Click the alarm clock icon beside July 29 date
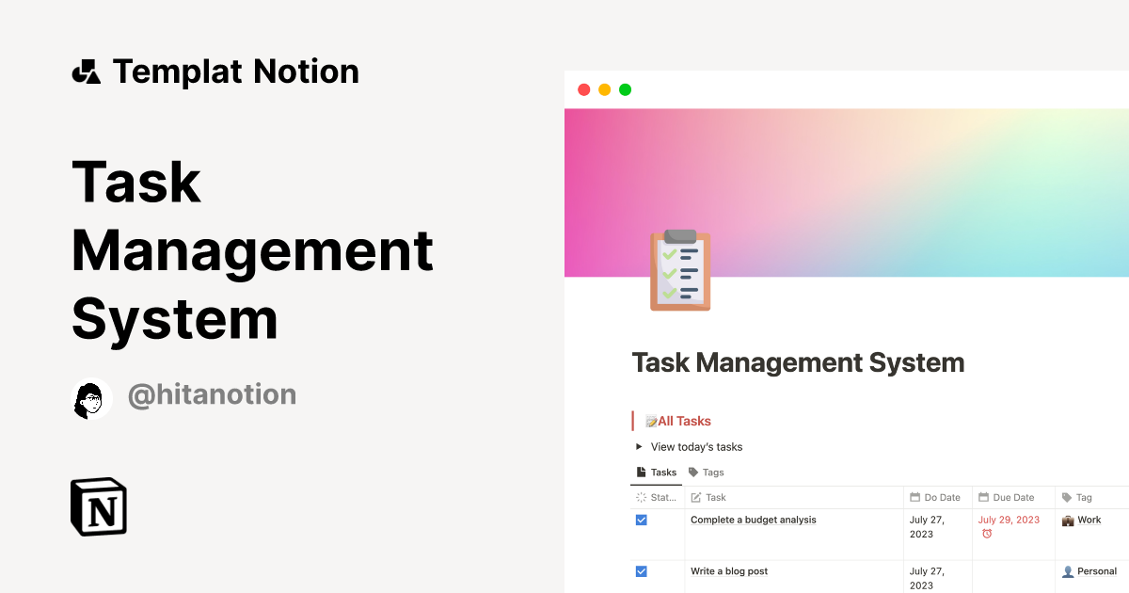 click(986, 533)
